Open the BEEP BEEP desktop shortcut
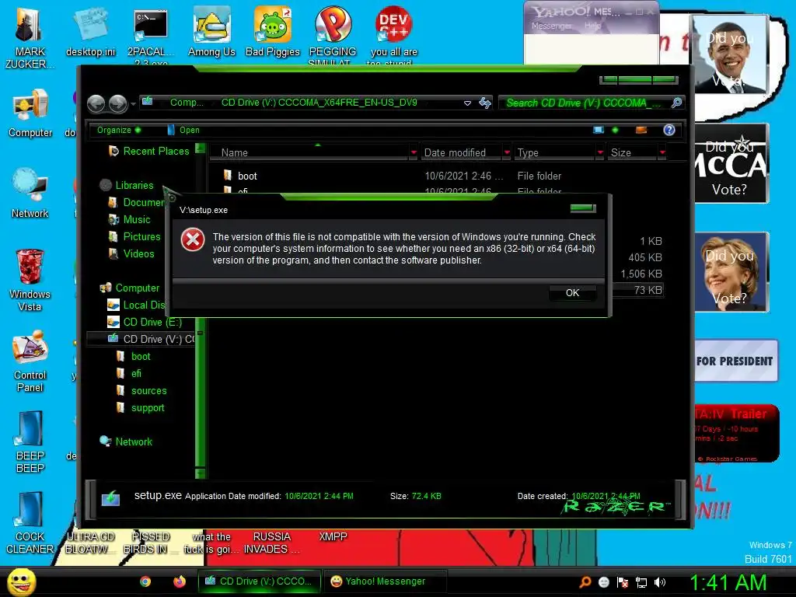The height and width of the screenshot is (597, 796). coord(30,442)
